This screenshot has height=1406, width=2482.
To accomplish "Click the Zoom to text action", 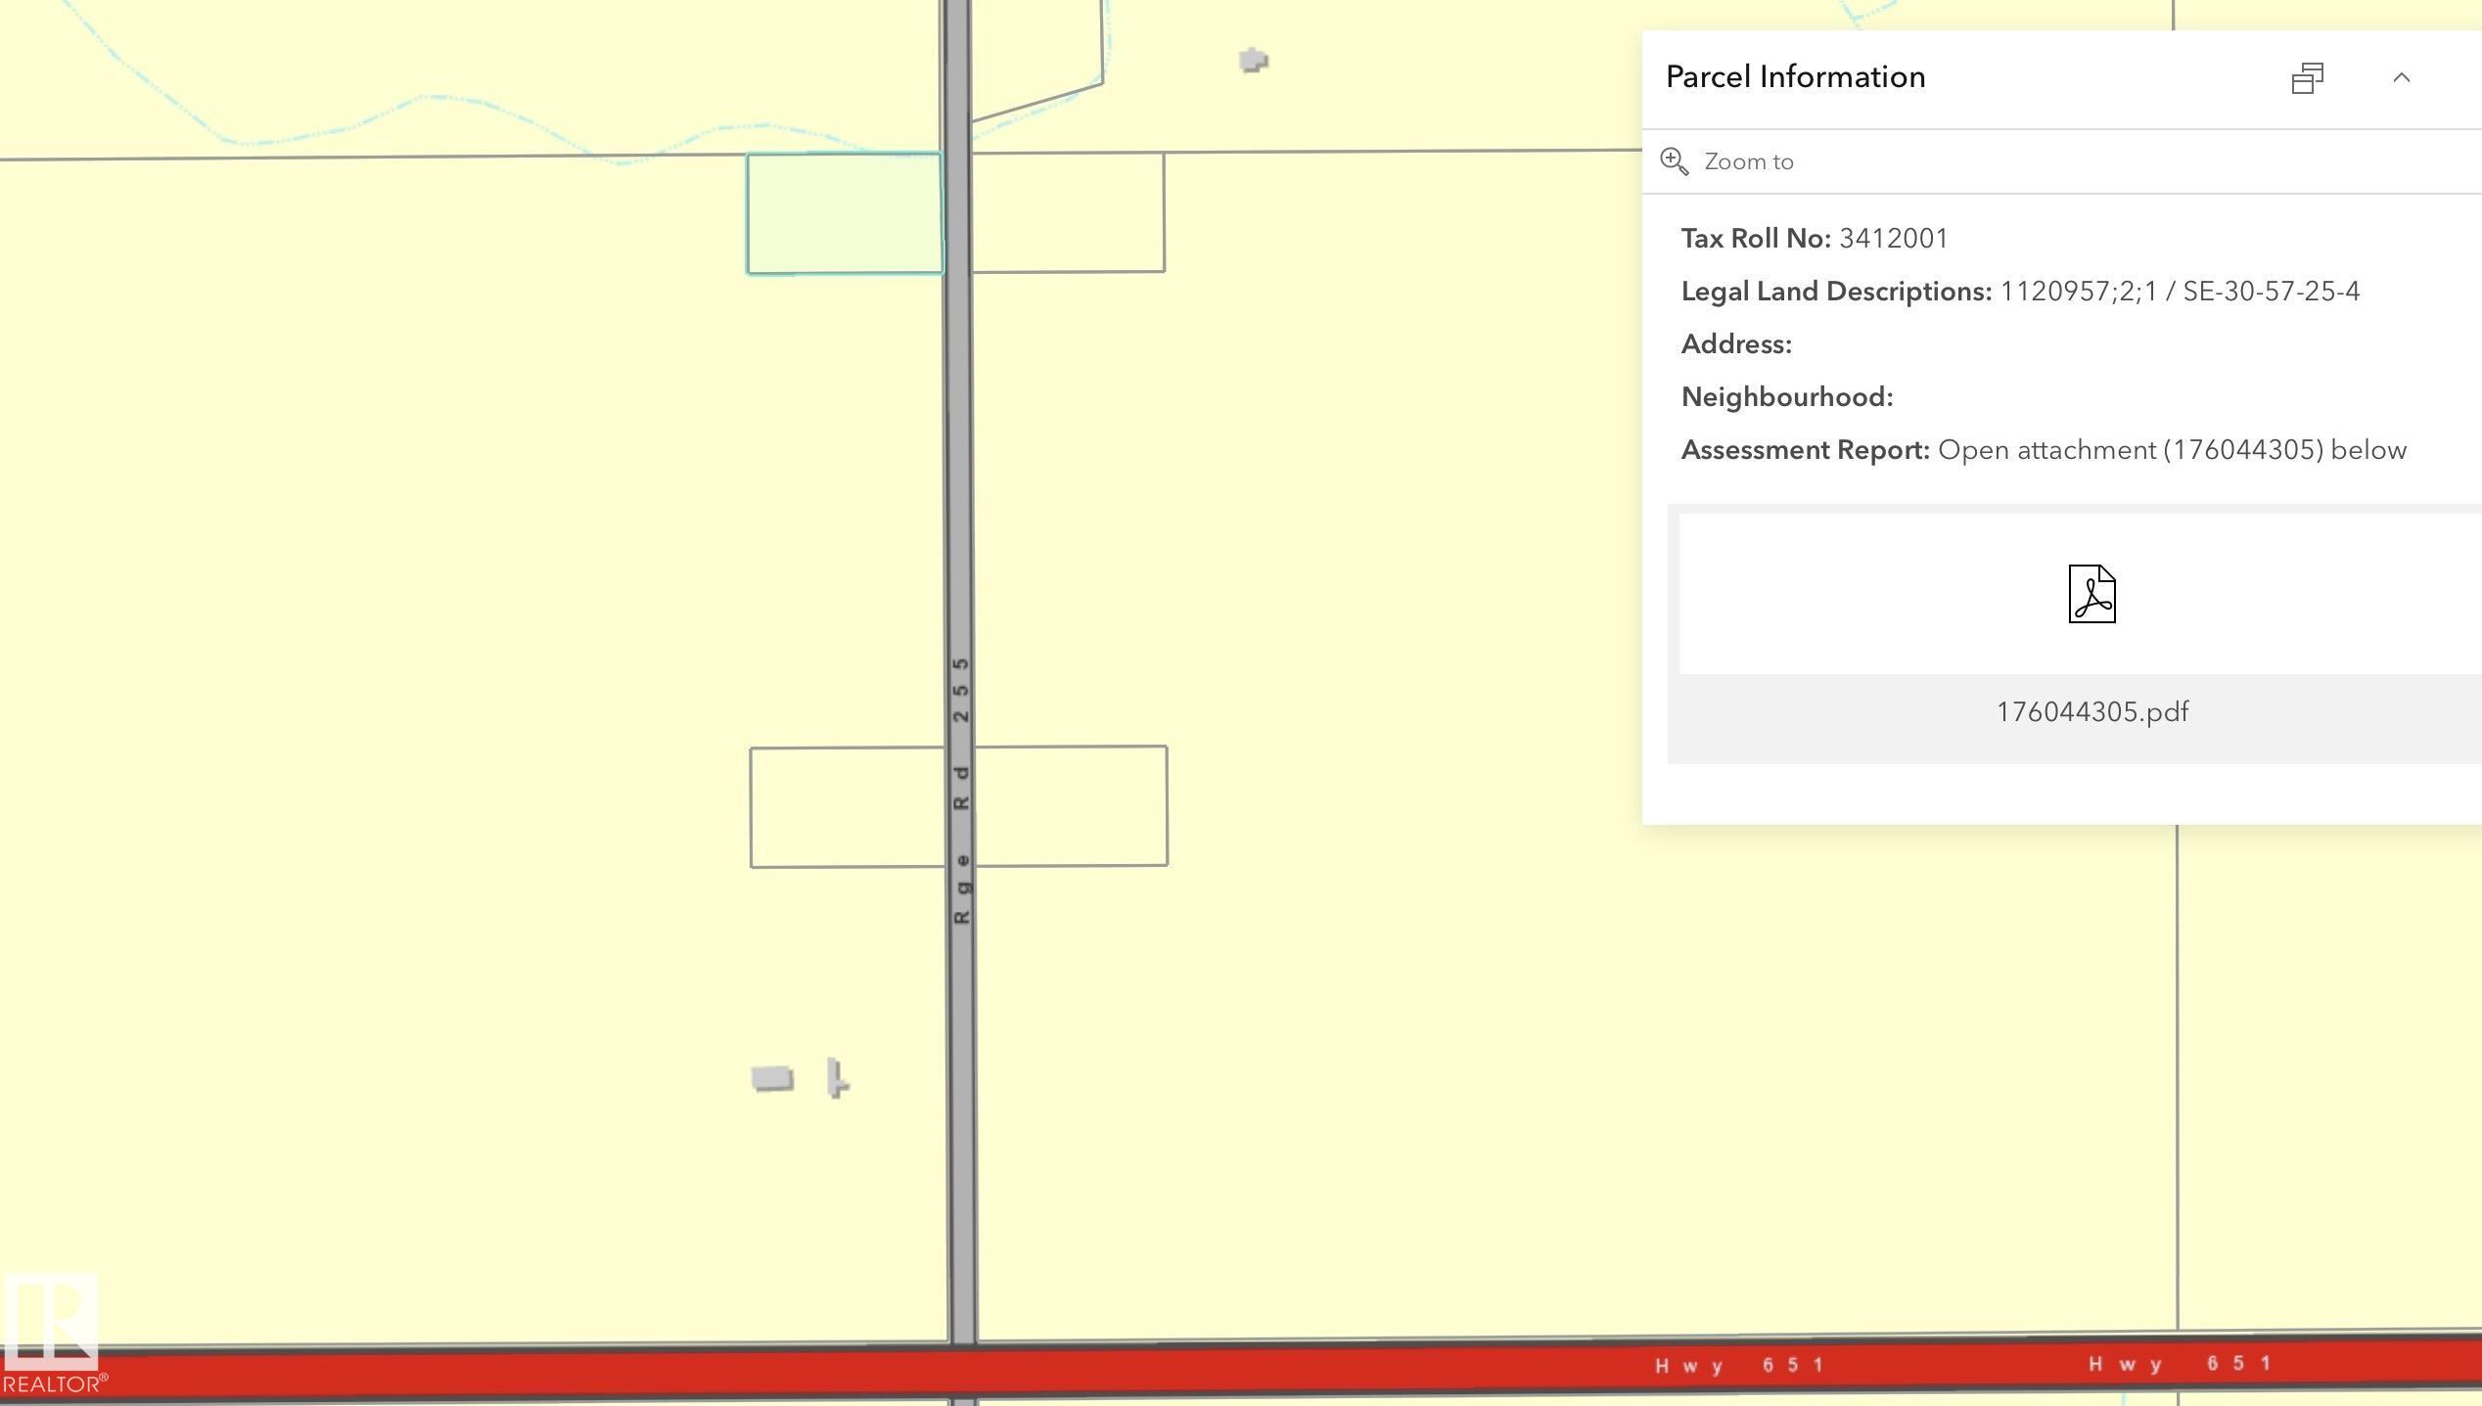I will point(1748,161).
